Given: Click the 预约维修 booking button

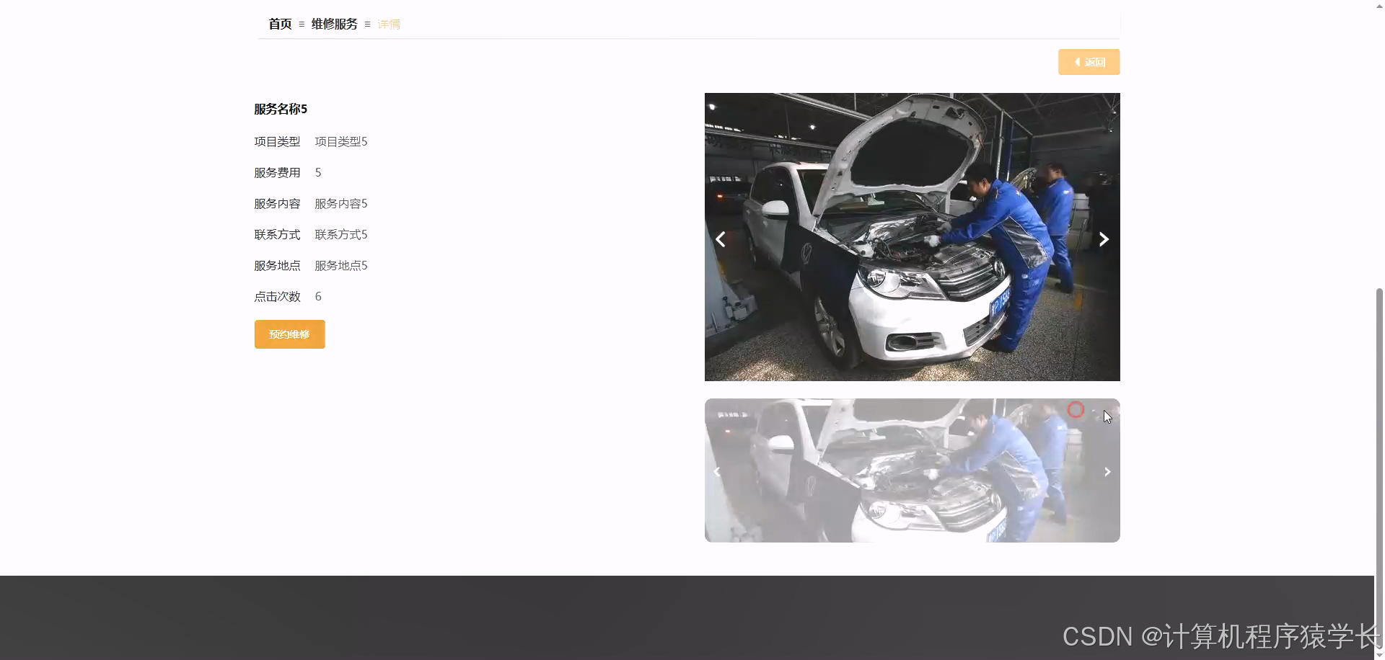Looking at the screenshot, I should [x=289, y=334].
